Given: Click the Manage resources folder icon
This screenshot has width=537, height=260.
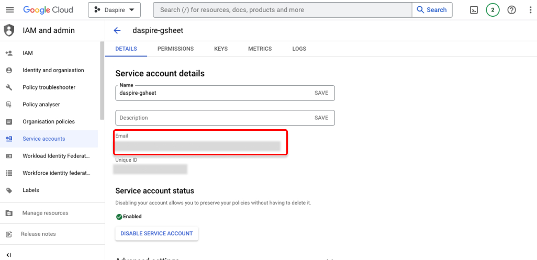Looking at the screenshot, I should pos(9,213).
